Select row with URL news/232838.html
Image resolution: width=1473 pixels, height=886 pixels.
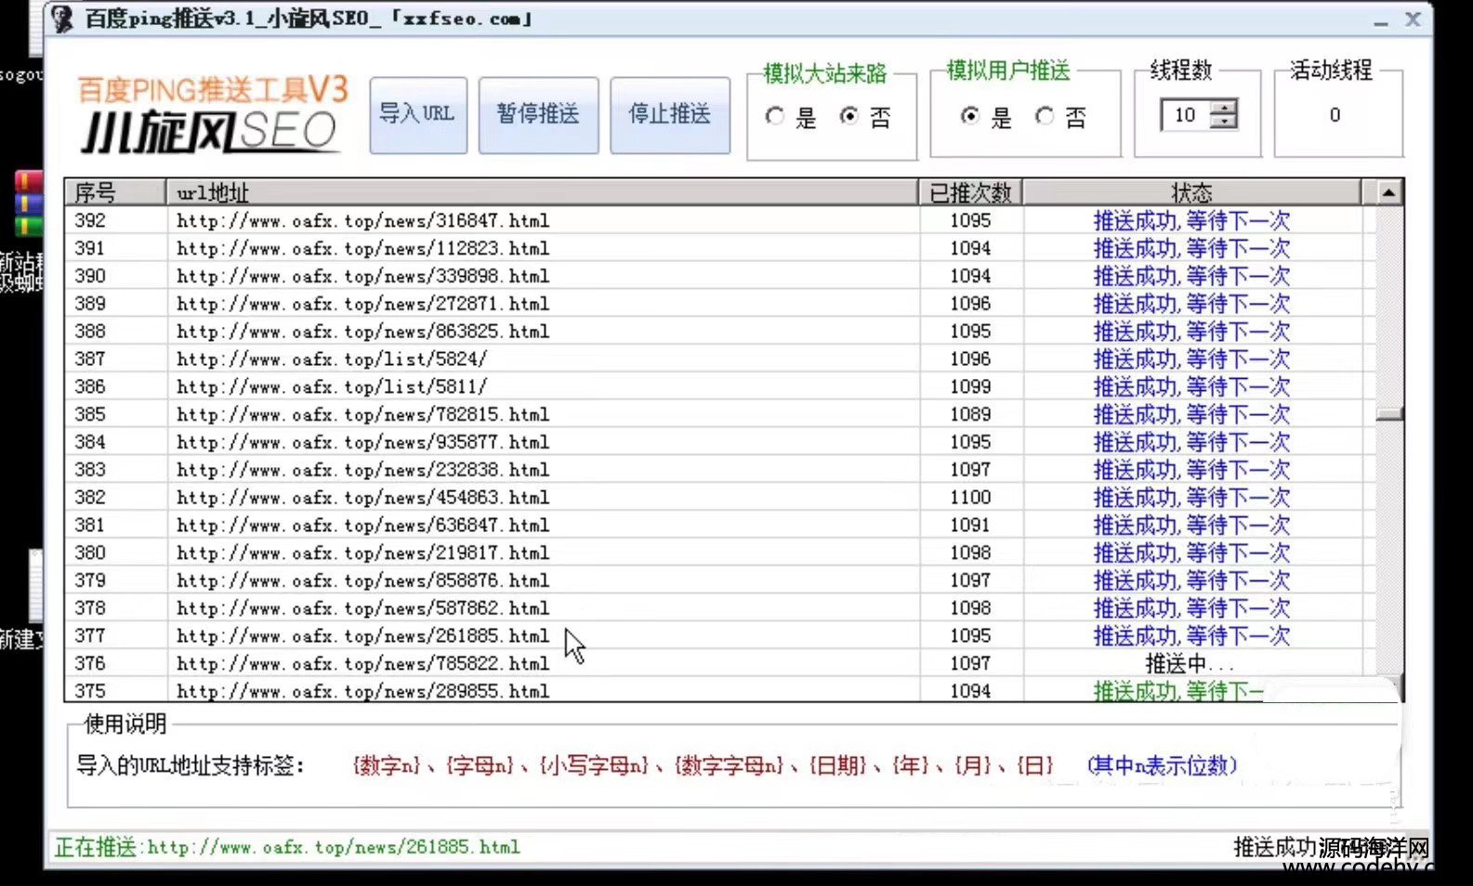tap(720, 470)
